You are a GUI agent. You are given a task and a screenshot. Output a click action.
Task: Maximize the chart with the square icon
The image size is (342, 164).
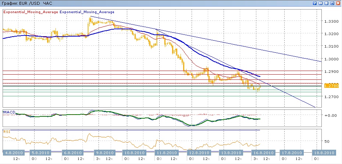[332, 3]
